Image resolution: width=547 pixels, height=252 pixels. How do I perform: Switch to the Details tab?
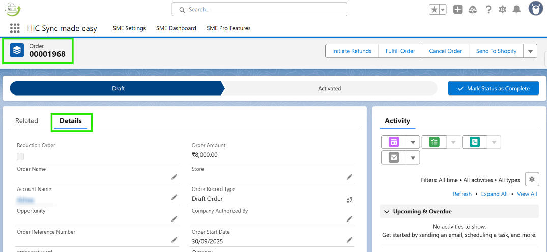tap(70, 121)
